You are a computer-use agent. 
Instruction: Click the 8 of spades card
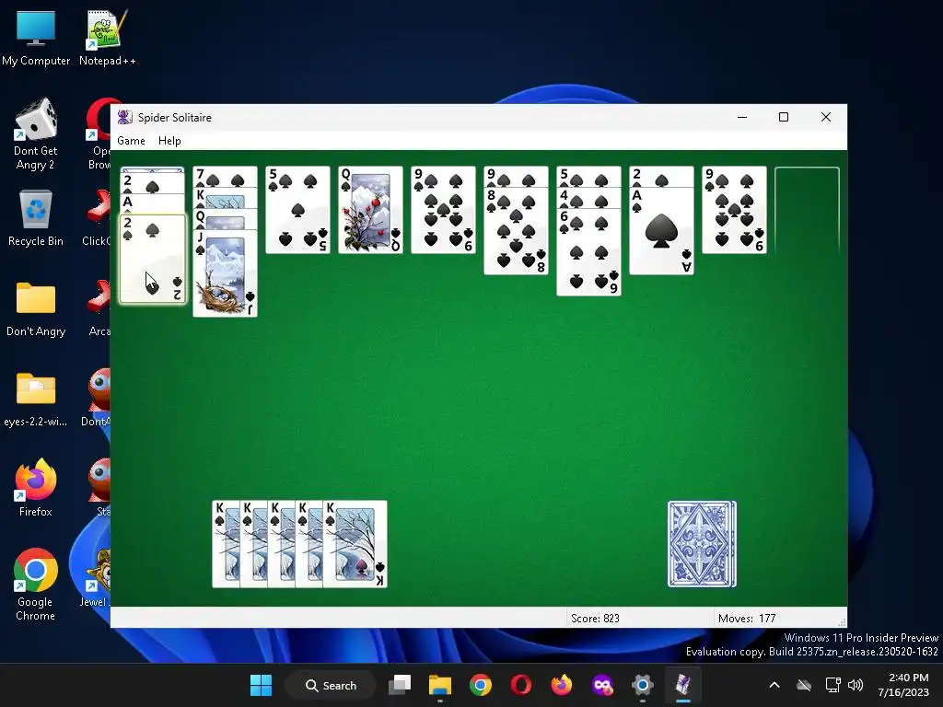click(516, 231)
